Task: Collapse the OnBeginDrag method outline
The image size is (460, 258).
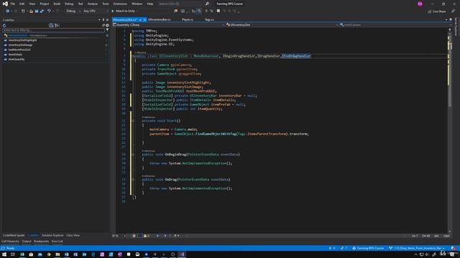Action: 132,155
